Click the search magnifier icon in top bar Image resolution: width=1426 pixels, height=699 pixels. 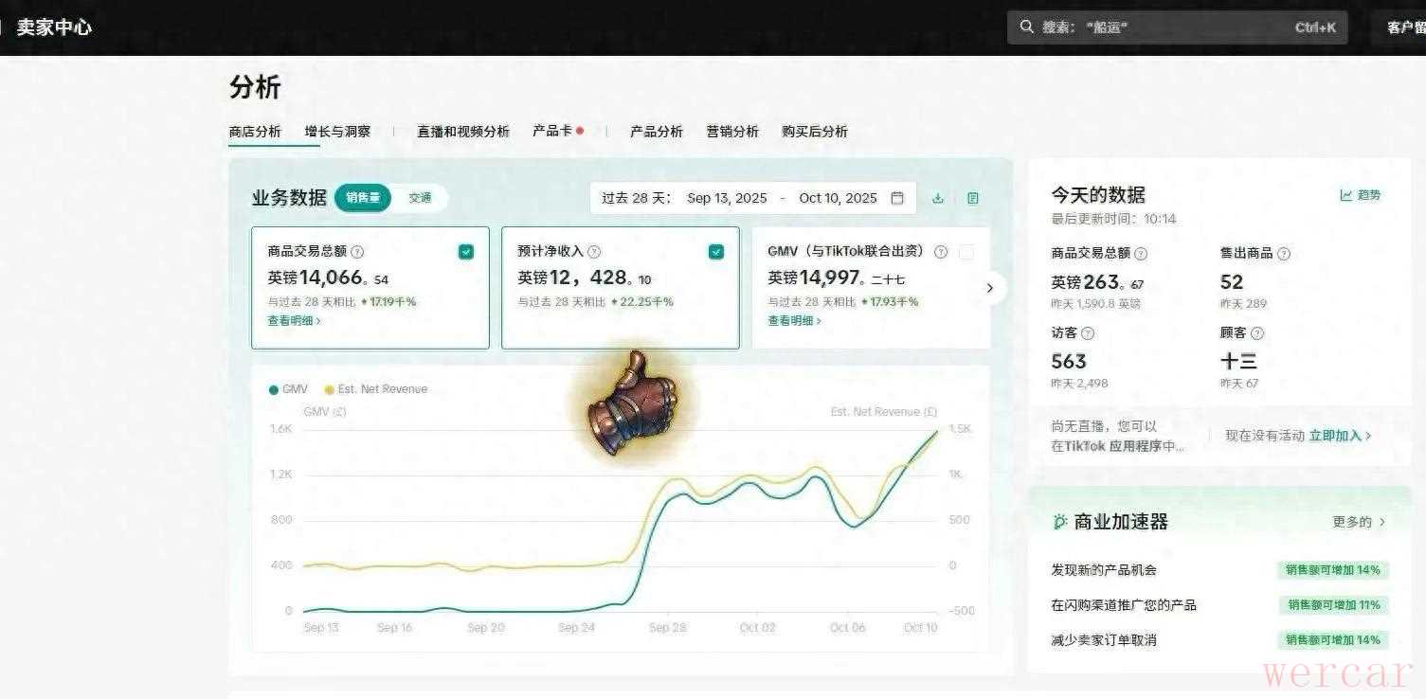coord(1027,27)
